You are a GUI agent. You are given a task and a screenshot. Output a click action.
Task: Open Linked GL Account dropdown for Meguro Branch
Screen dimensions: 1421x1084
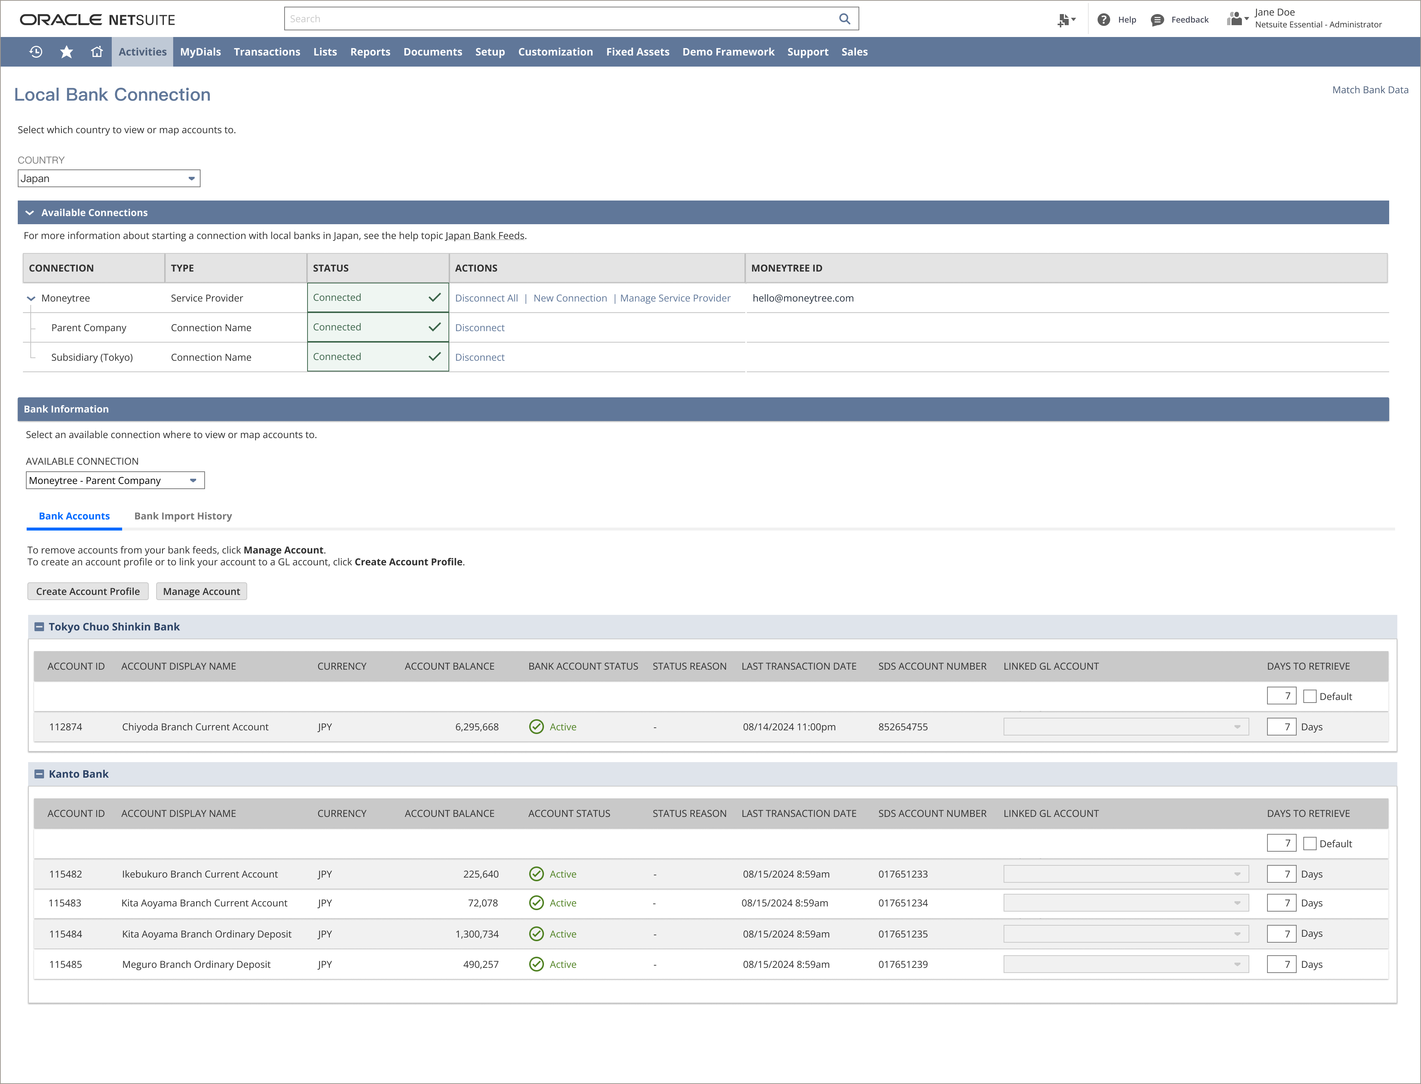tap(1126, 964)
